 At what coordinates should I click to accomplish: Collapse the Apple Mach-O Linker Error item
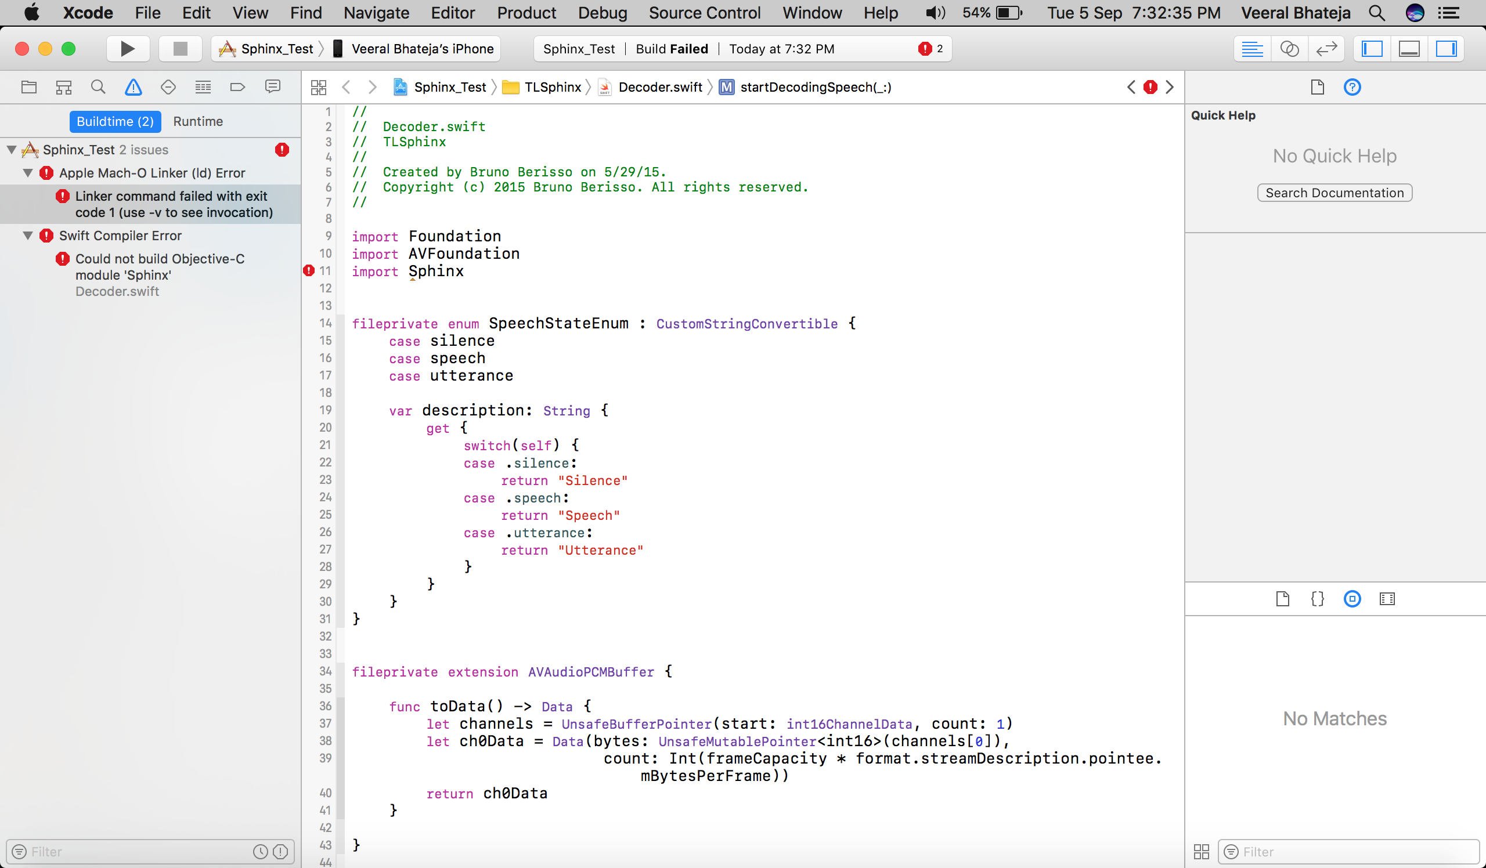(27, 173)
